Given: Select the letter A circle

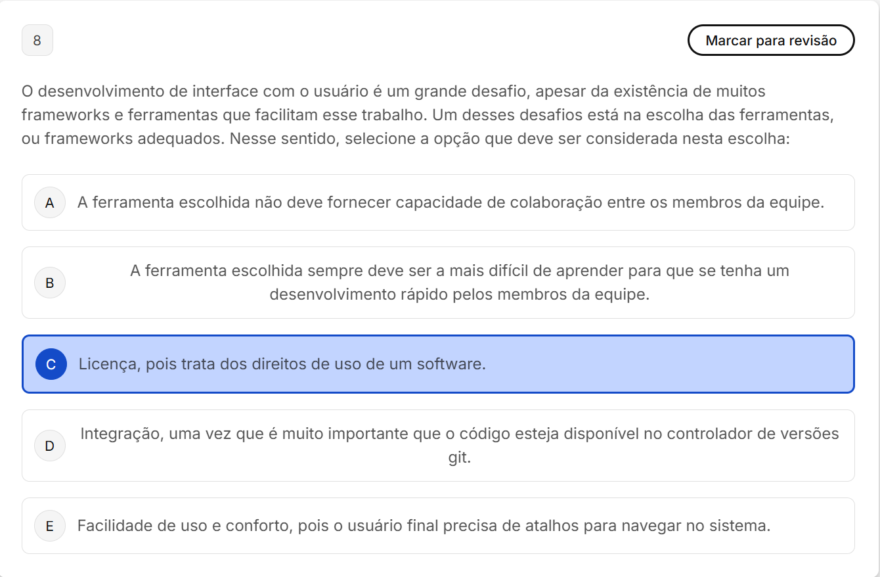Looking at the screenshot, I should (50, 202).
